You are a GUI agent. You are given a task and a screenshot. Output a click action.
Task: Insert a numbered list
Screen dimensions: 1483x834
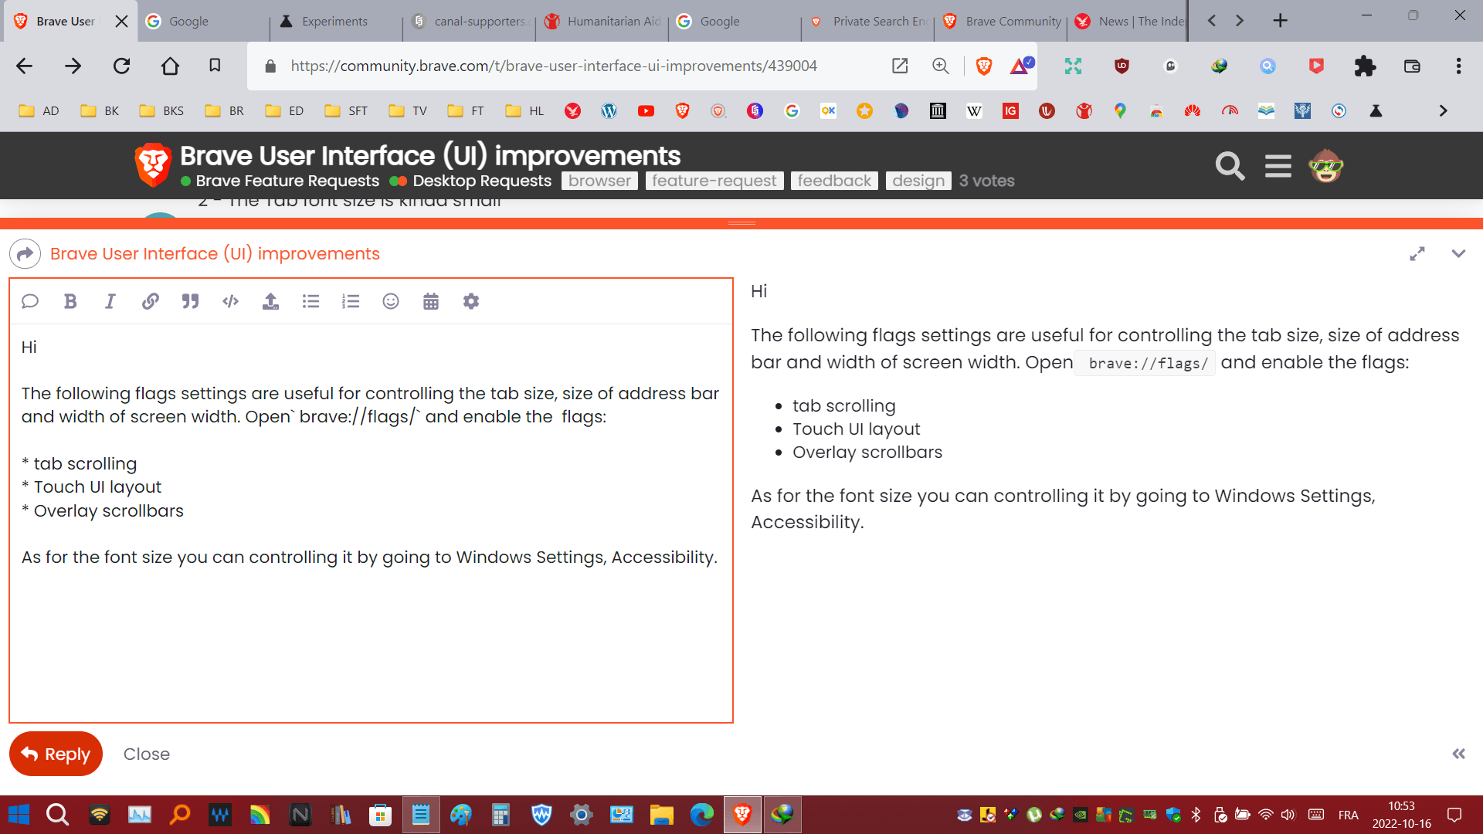coord(351,301)
